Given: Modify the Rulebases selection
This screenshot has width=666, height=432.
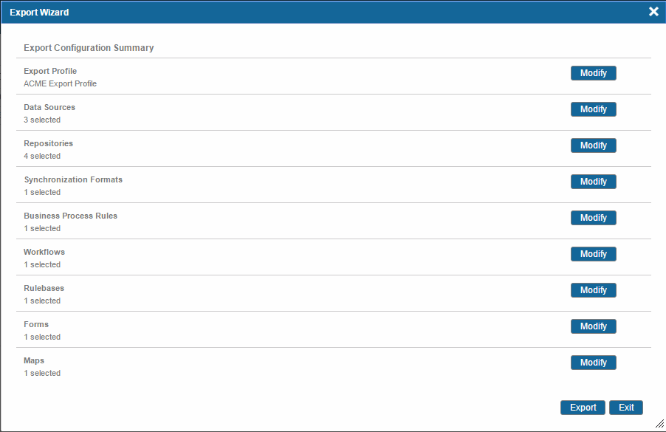Looking at the screenshot, I should [594, 290].
